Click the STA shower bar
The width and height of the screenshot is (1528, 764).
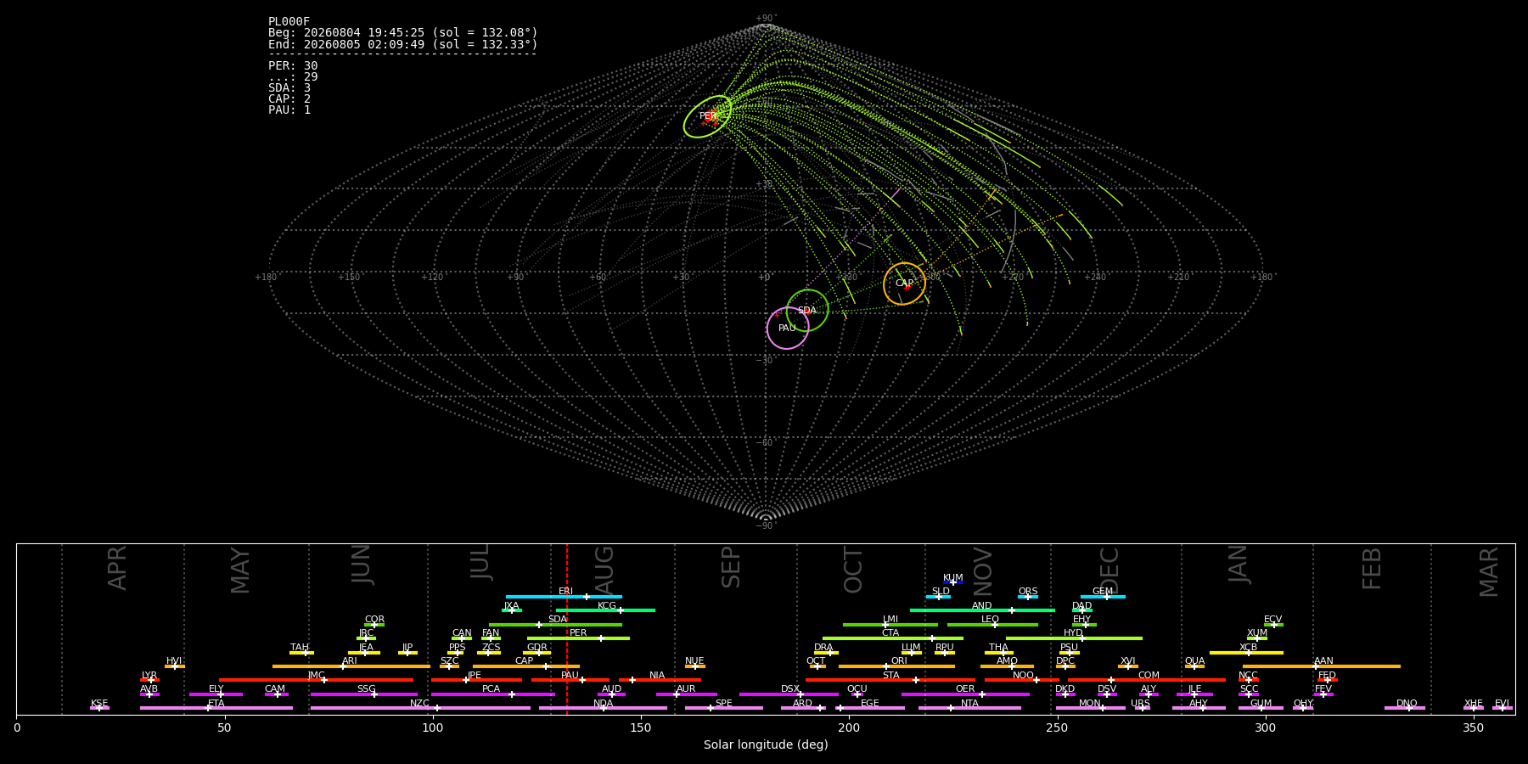pos(890,680)
